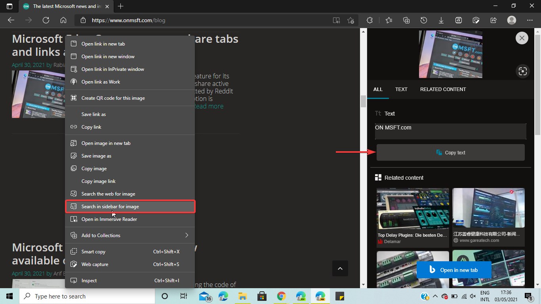Open the www.gareatech.com related thumbnail
The width and height of the screenshot is (541, 304).
[488, 217]
